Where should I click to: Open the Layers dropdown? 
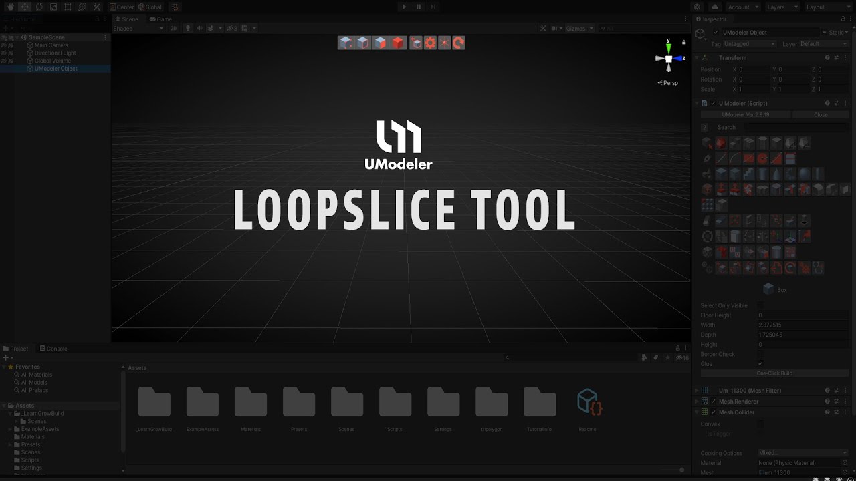click(x=781, y=7)
